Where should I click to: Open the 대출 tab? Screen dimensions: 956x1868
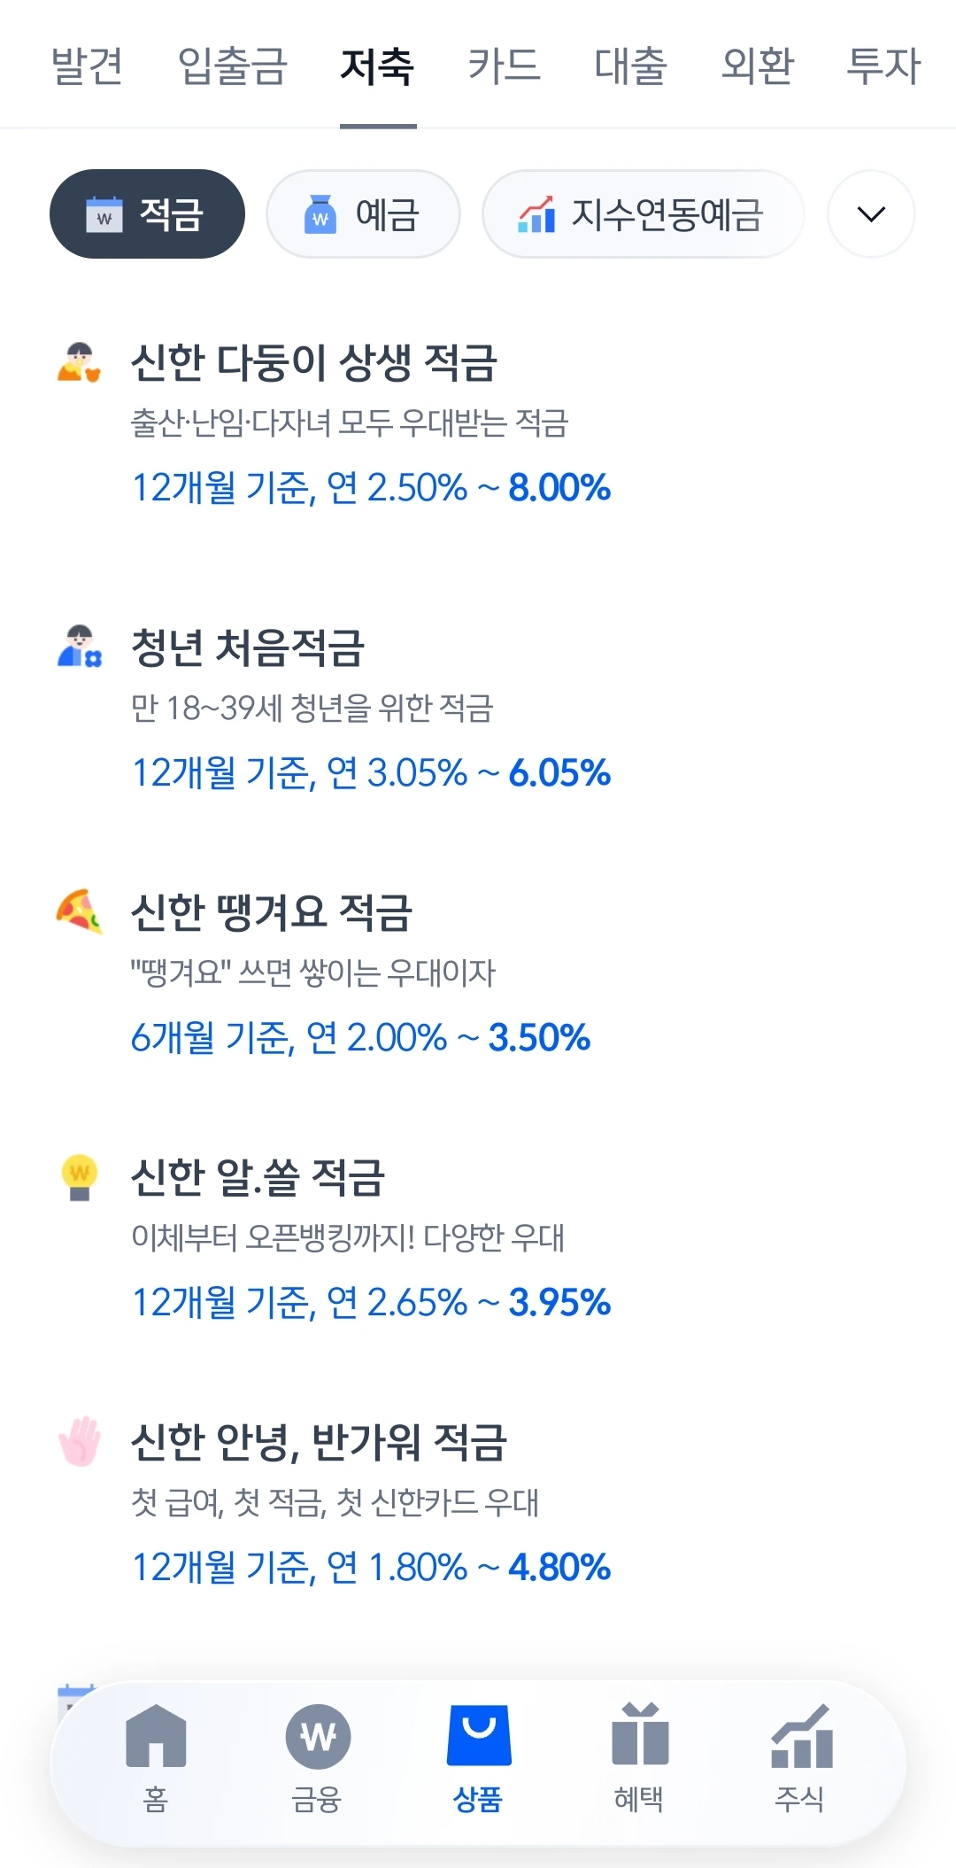click(630, 66)
